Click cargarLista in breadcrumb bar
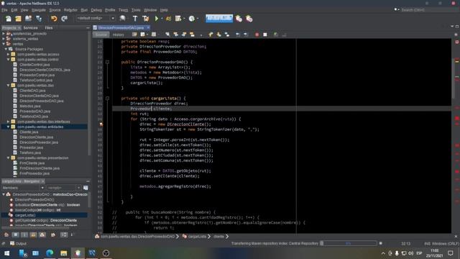This screenshot has height=259, width=460. tap(197, 237)
